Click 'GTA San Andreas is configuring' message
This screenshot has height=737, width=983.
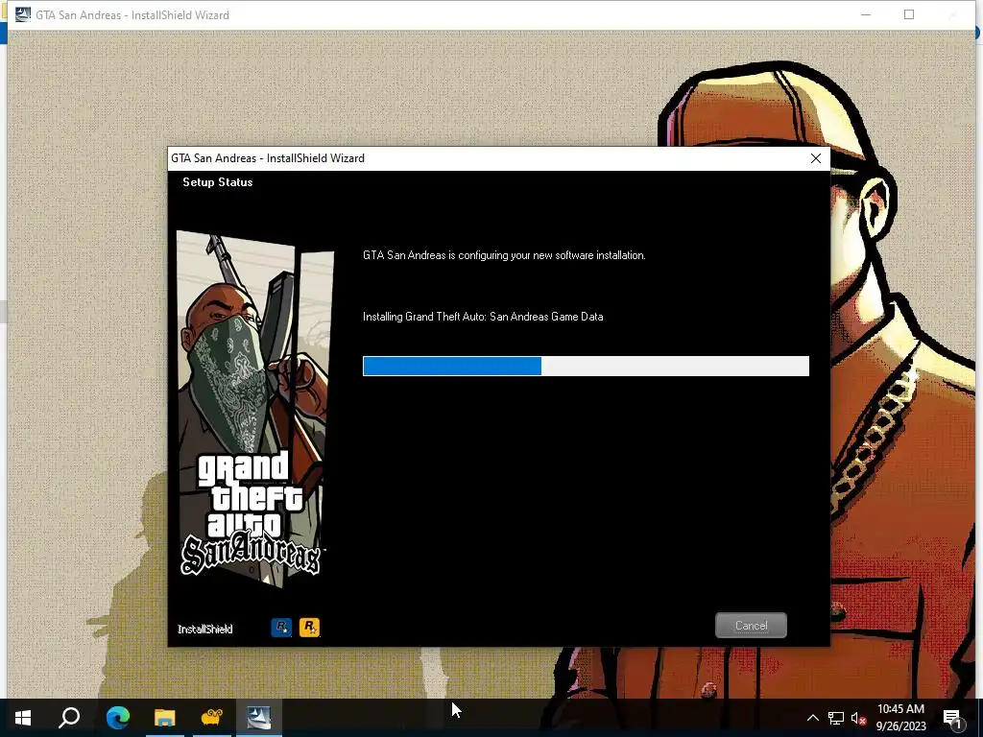[504, 255]
